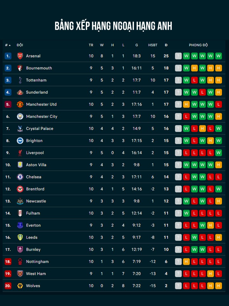Click the Chelsea club crest

click(x=20, y=177)
